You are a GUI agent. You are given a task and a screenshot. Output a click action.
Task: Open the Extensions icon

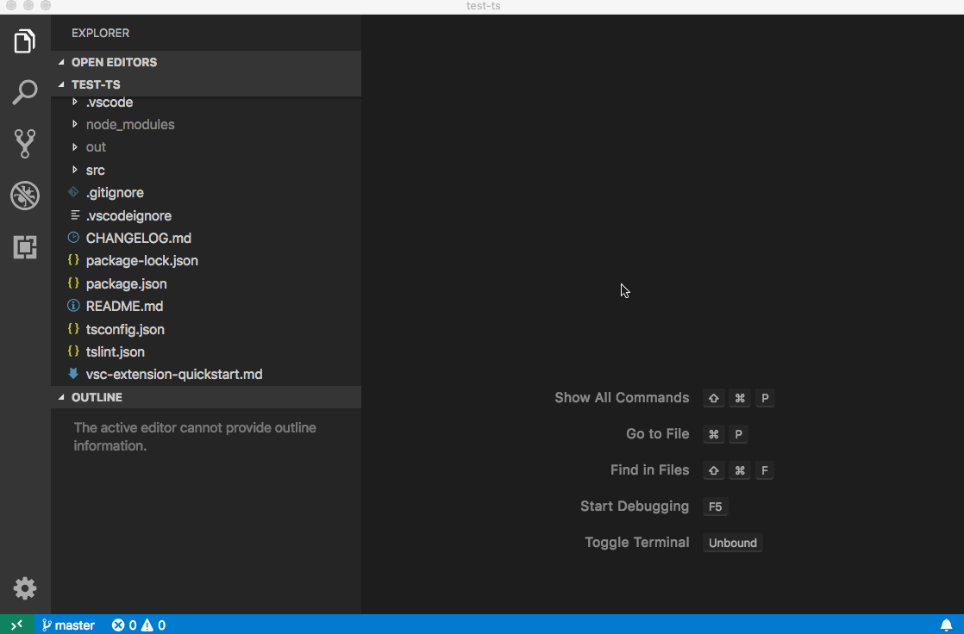(x=25, y=247)
